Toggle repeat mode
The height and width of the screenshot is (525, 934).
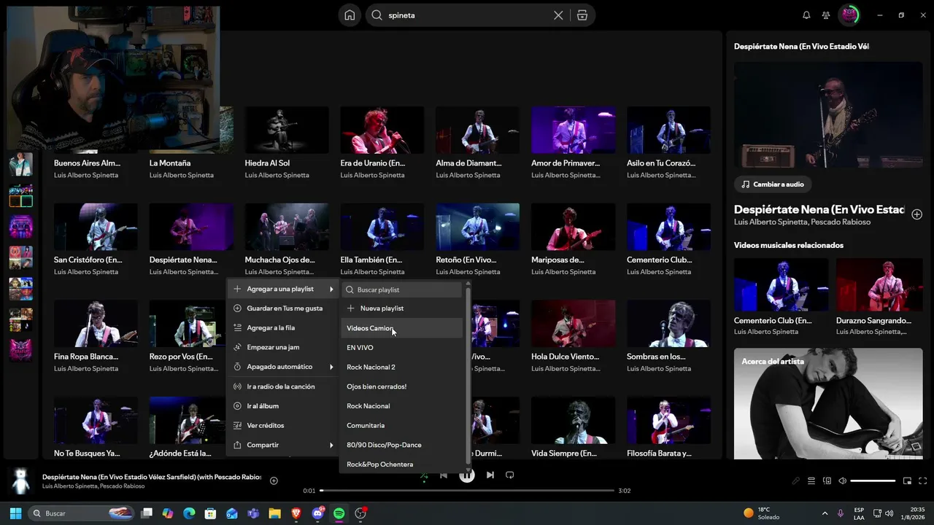(x=510, y=475)
